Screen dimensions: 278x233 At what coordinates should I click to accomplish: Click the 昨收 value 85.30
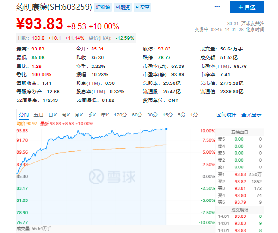click(97, 58)
